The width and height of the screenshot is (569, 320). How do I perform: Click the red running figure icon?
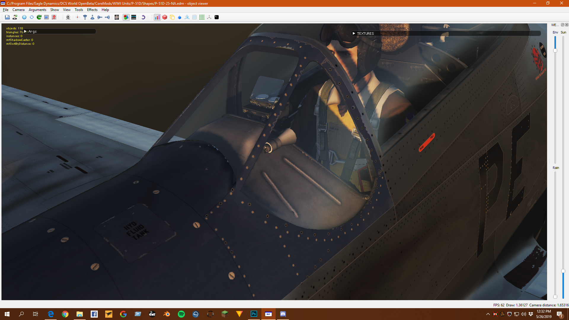pyautogui.click(x=54, y=17)
